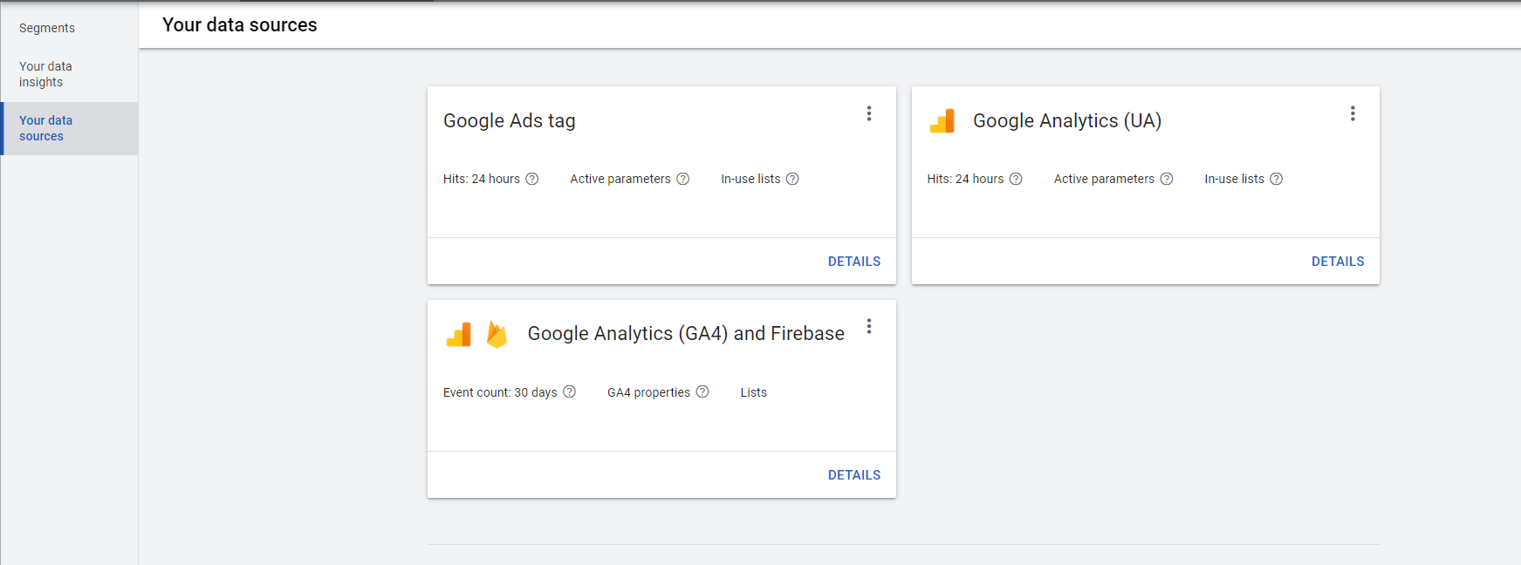Click the Your data sources page heading

tap(240, 25)
